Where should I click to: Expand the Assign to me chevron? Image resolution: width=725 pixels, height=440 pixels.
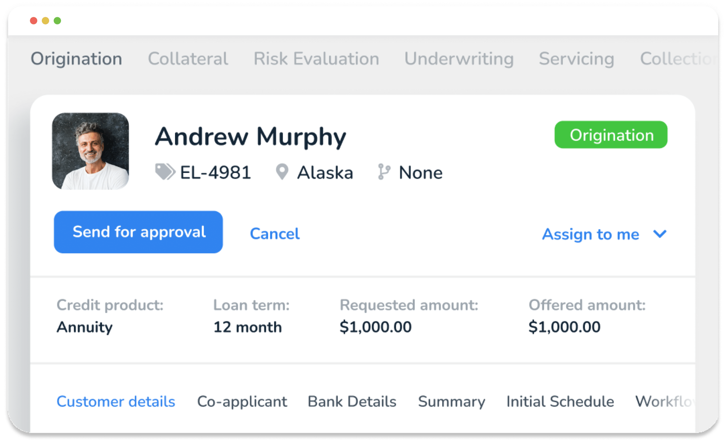[x=660, y=234]
